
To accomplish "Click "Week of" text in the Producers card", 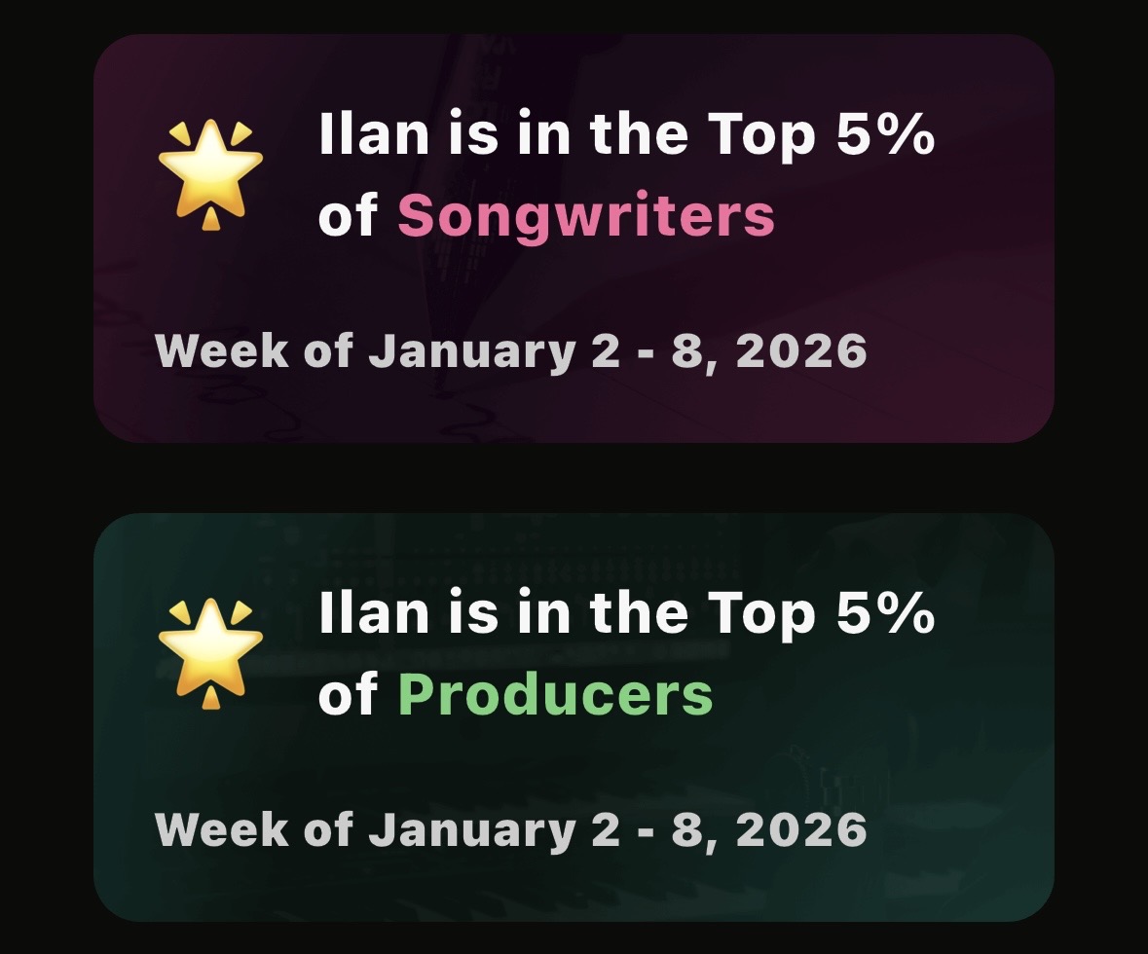I will coord(254,829).
